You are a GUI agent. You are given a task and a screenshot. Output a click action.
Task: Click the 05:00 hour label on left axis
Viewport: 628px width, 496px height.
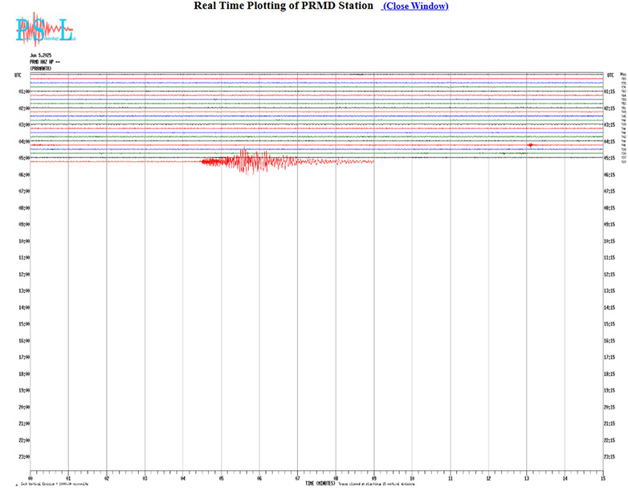point(24,158)
